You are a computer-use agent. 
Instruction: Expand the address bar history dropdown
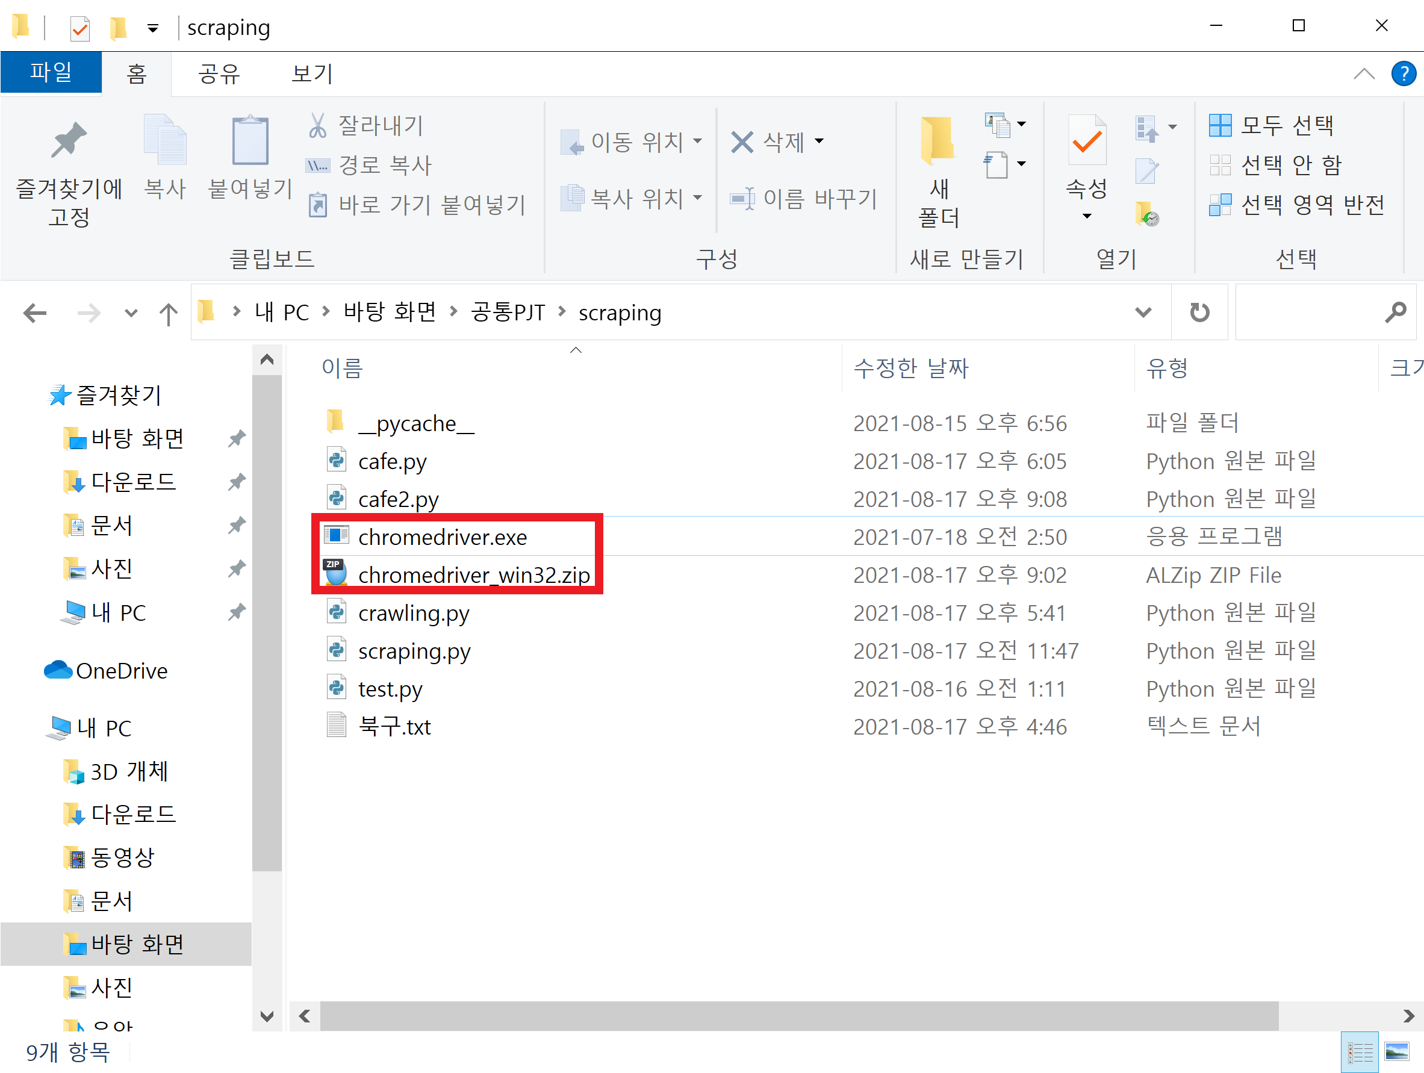1143,313
